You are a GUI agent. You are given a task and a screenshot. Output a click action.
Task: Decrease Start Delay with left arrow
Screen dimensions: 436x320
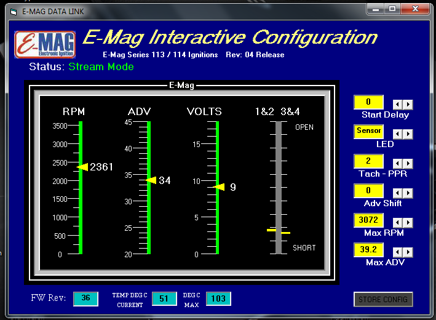point(398,105)
